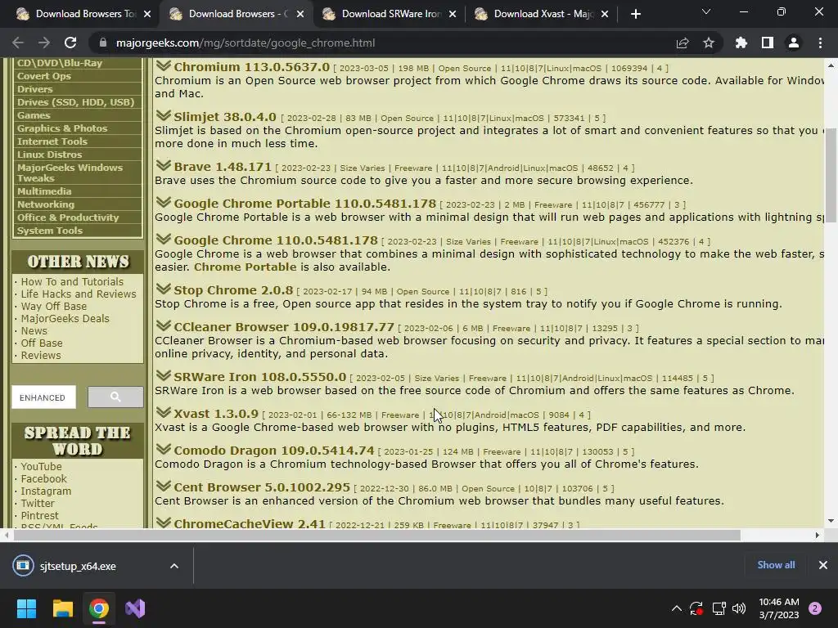This screenshot has width=838, height=628.
Task: Open the downloaded sjtsetup_x64.exe file
Action: pos(78,566)
